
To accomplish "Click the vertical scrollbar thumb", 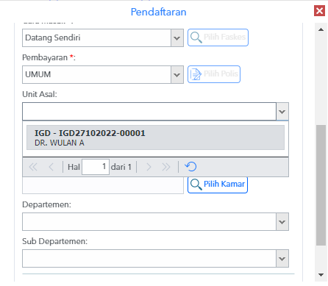I will [321, 185].
